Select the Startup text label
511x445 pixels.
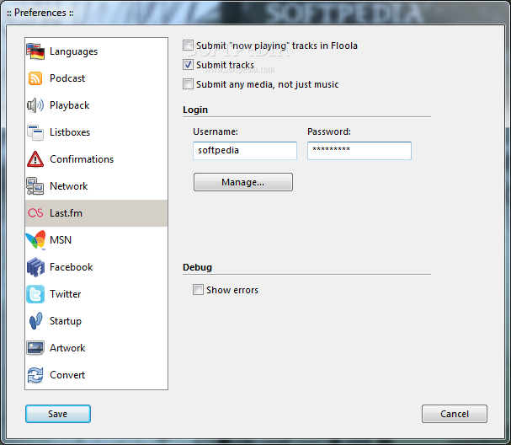[66, 321]
